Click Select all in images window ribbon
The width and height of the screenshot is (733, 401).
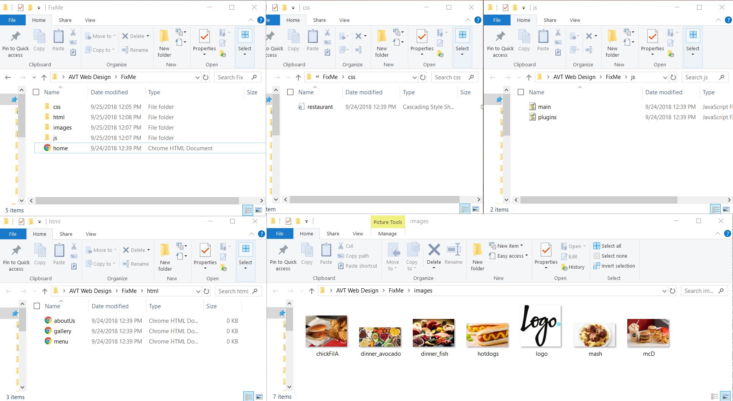click(607, 246)
